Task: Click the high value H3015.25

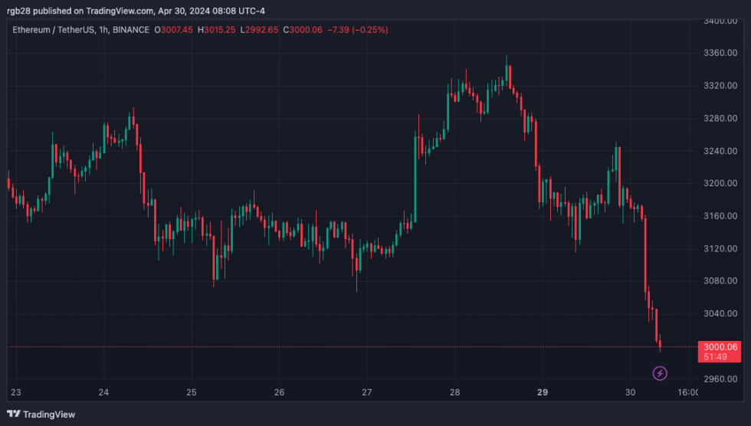Action: pos(217,30)
